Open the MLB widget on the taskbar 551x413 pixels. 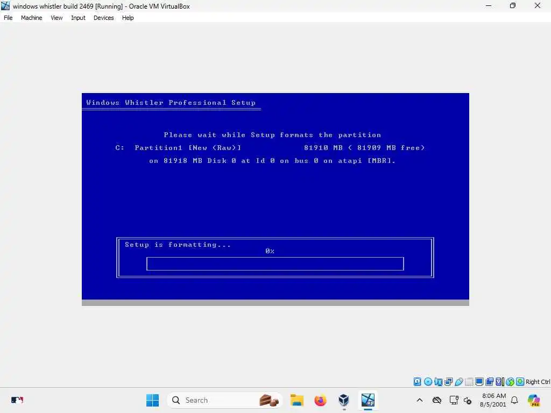17,400
